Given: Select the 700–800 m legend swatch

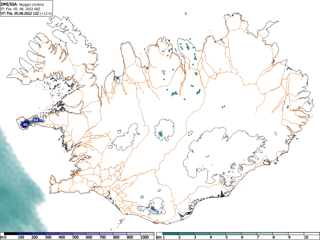Looking at the screenshot, I should point(106,234).
